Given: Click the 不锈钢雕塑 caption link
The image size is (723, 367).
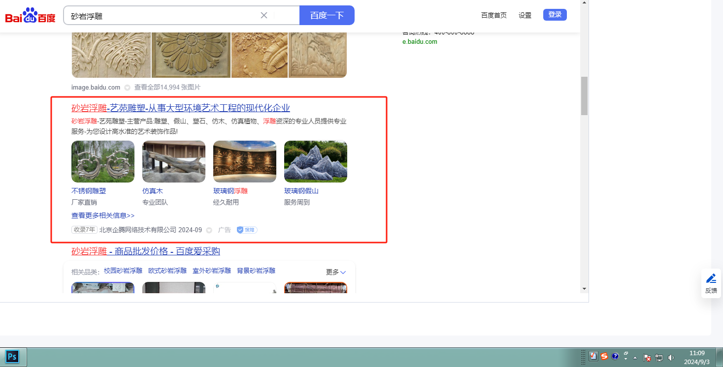Looking at the screenshot, I should pos(89,191).
